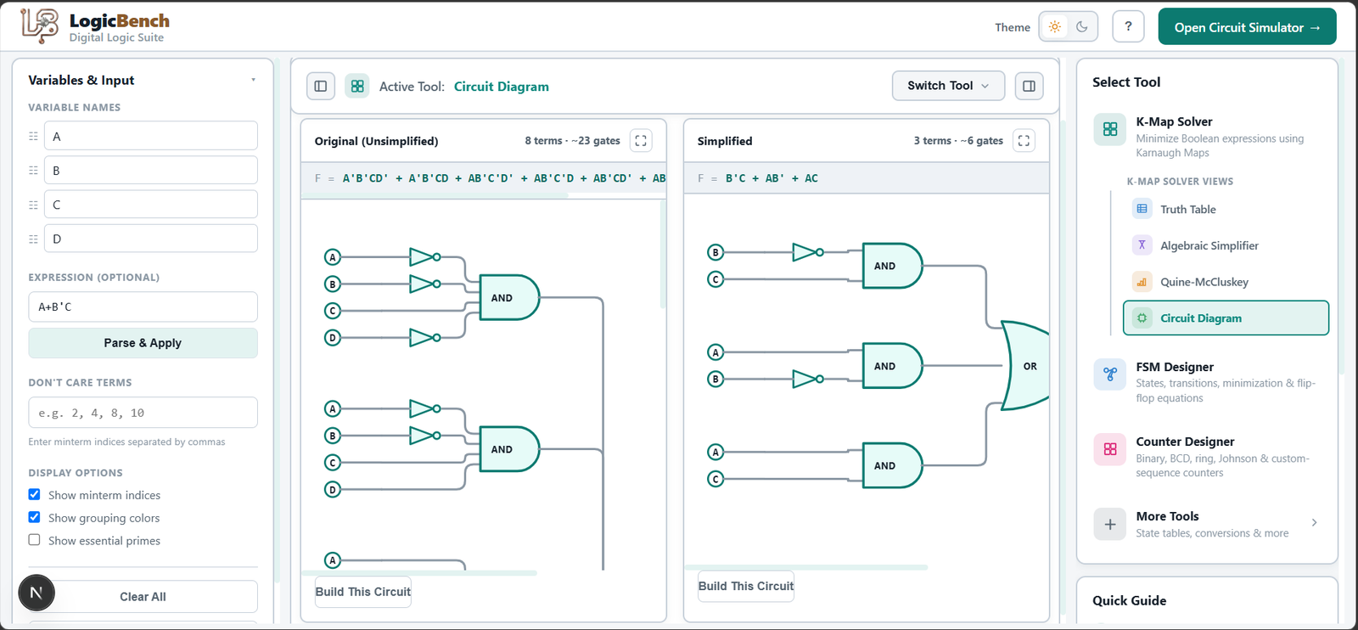Click Parse & Apply button
The image size is (1358, 630).
tap(143, 343)
